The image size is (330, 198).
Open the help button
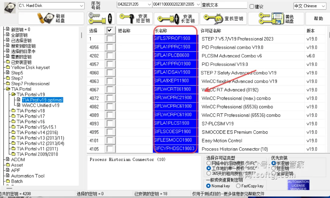click(318, 18)
